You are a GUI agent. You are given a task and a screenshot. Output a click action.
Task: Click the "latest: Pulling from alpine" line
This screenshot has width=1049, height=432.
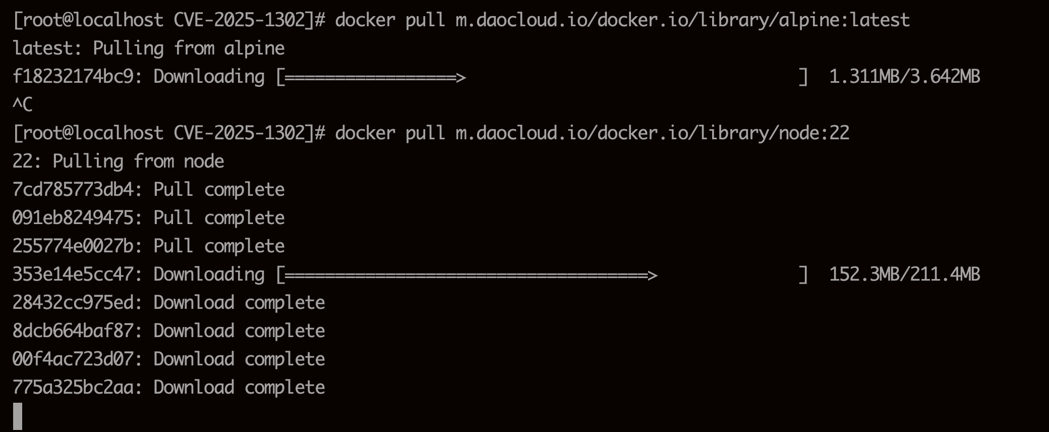click(149, 48)
